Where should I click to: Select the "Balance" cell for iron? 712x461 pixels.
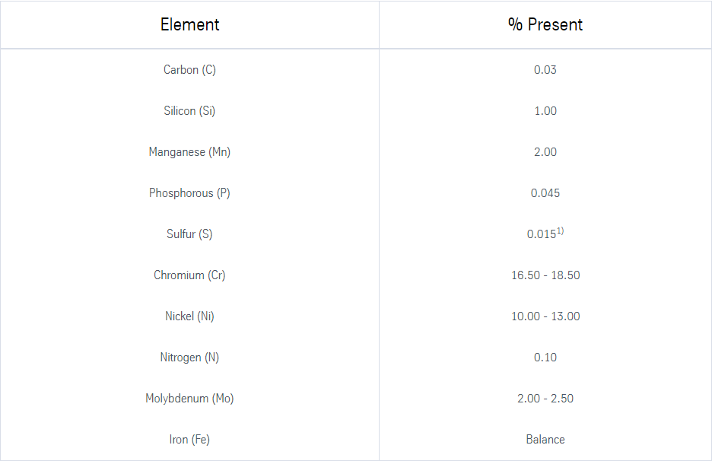pyautogui.click(x=545, y=440)
